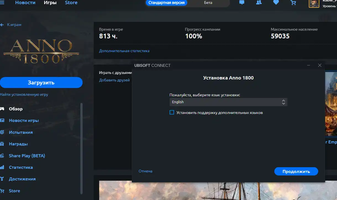Open the chat messages icon
The height and width of the screenshot is (200, 337).
242,3
